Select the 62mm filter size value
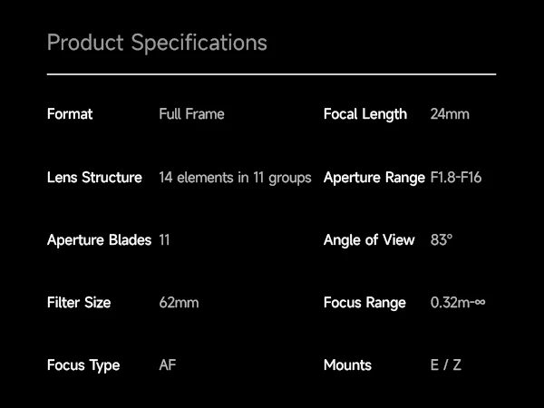The image size is (544, 408). (x=179, y=303)
